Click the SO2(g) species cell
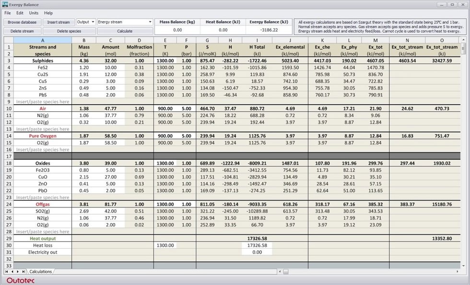The height and width of the screenshot is (285, 470). click(x=43, y=211)
